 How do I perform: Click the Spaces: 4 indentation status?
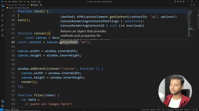[153, 110]
